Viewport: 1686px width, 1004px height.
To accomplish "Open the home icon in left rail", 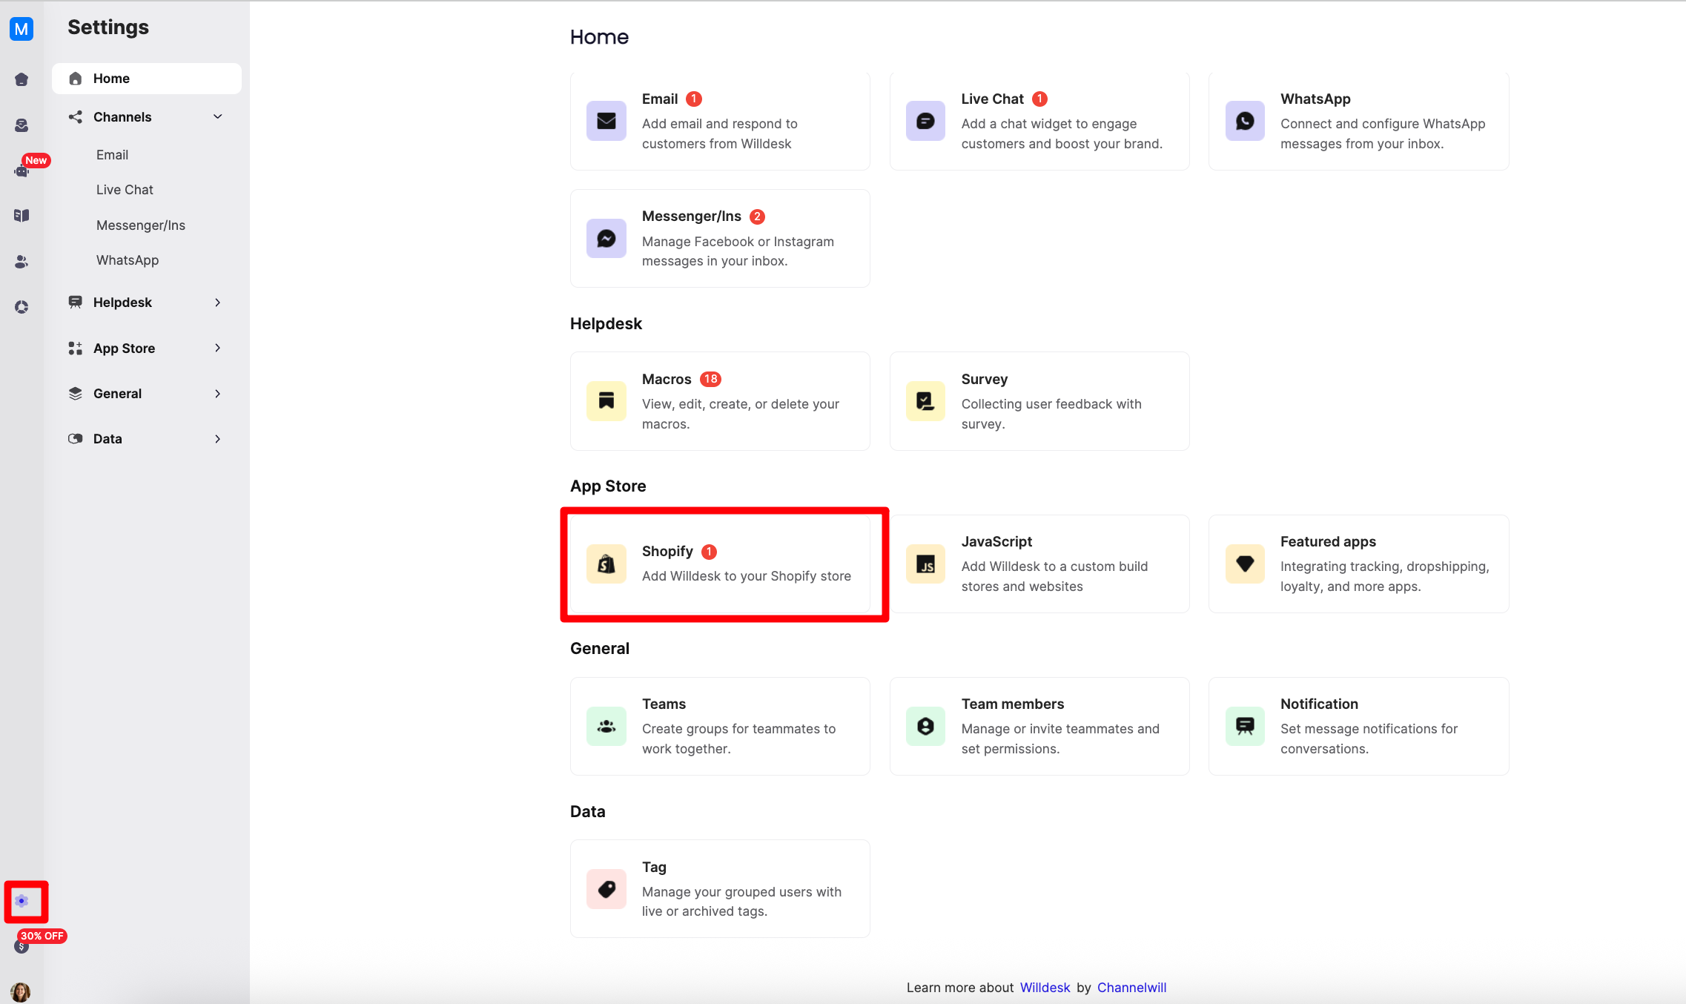I will coord(22,79).
